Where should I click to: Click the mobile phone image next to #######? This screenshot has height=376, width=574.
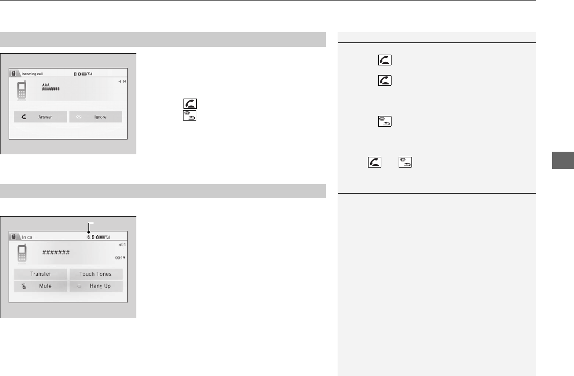(22, 253)
